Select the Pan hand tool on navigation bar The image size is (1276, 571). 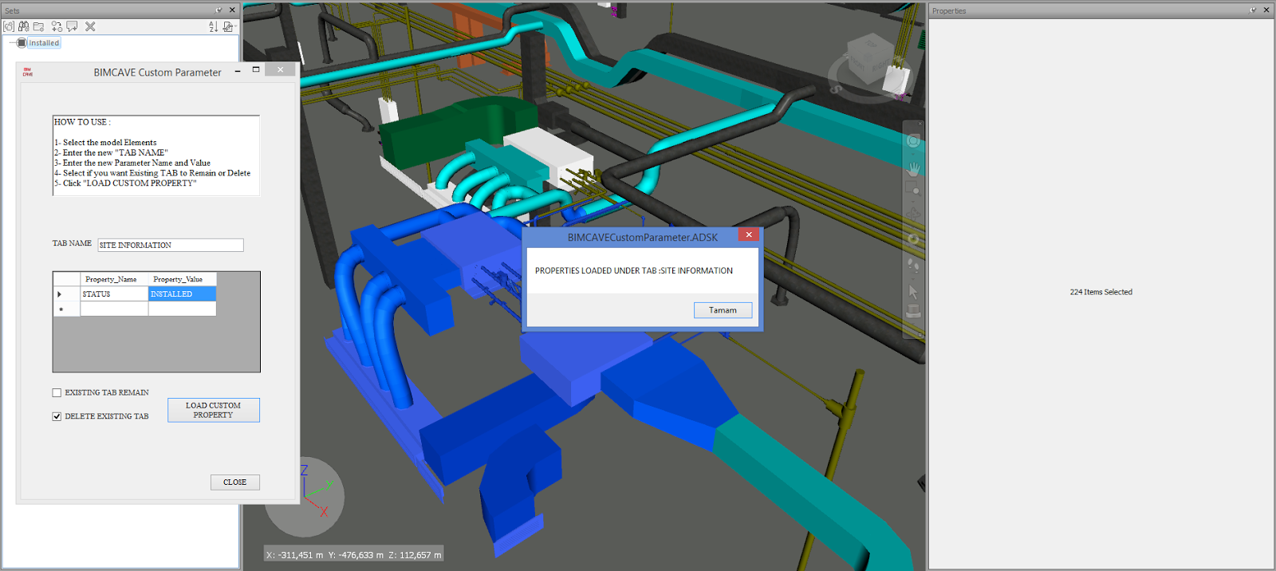click(914, 169)
